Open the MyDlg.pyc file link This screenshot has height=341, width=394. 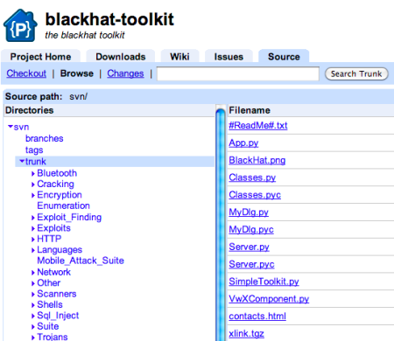(251, 230)
